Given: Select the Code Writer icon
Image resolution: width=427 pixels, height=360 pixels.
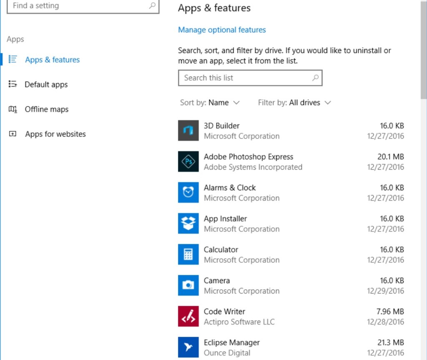Looking at the screenshot, I should [188, 316].
